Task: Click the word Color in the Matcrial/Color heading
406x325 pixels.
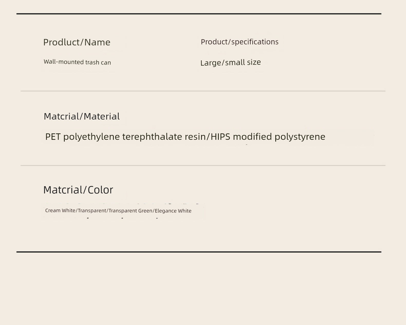Action: point(100,190)
